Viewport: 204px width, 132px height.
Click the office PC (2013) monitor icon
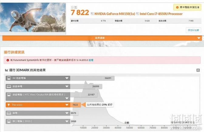9,121
